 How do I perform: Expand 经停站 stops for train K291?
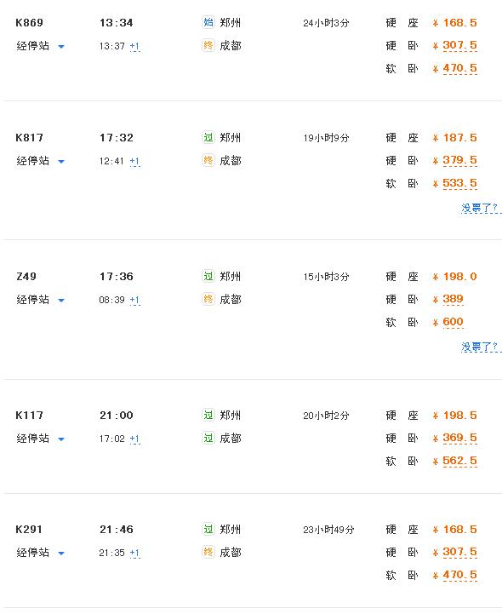tap(40, 553)
